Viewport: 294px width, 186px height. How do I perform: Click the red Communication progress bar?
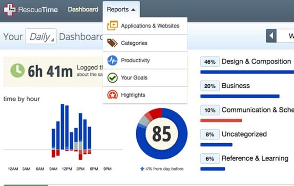point(221,120)
